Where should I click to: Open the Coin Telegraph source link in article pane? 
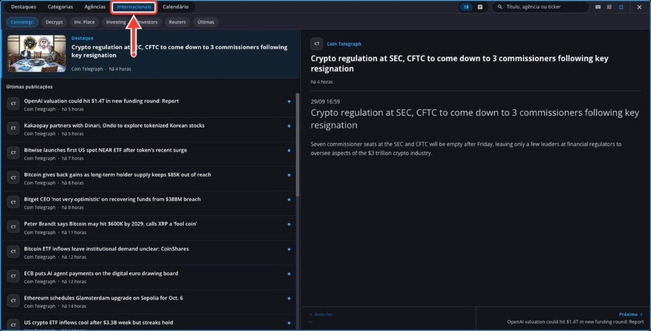click(x=344, y=44)
